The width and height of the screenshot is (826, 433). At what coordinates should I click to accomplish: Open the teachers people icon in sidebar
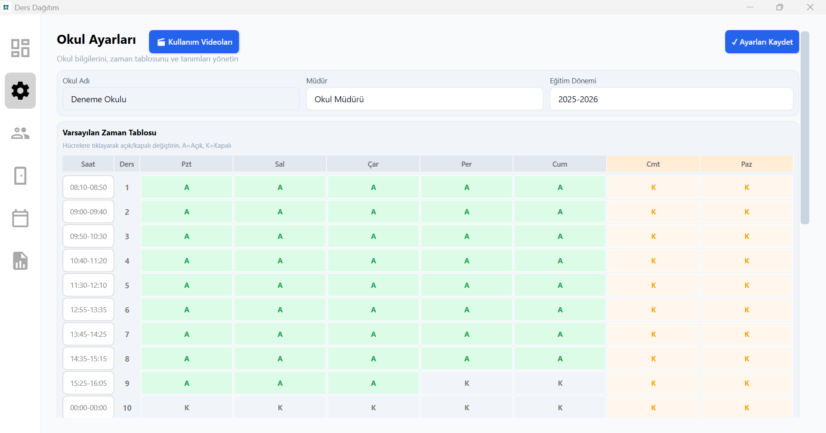pos(20,133)
